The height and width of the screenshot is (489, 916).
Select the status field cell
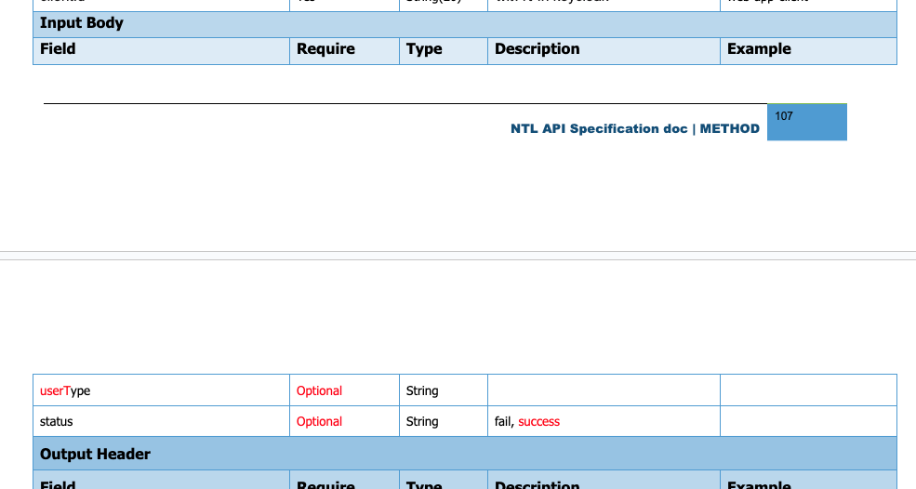click(x=57, y=422)
